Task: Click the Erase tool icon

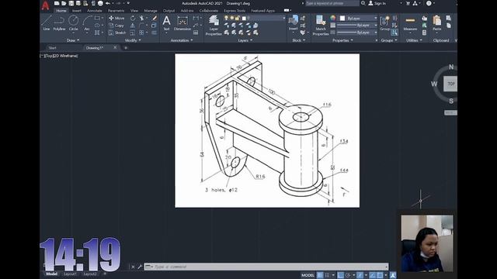Action: coord(155,19)
